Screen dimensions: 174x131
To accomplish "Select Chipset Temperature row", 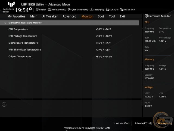I will [69, 56].
